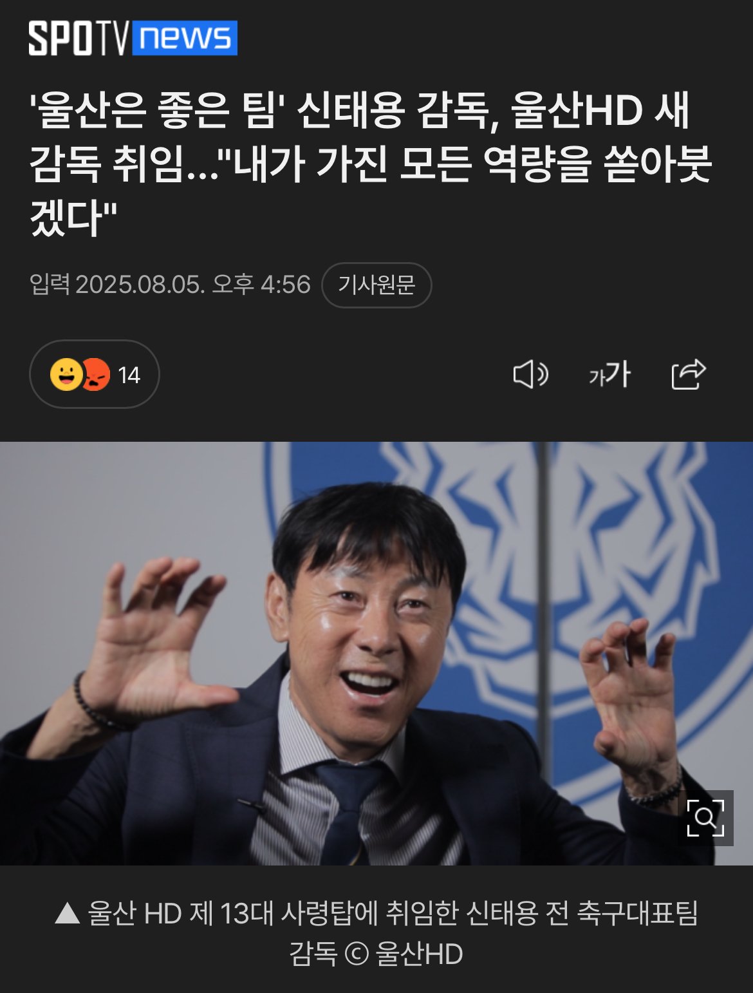Tap the © 울산HD copyright credit

tap(404, 954)
